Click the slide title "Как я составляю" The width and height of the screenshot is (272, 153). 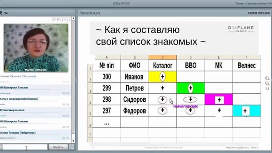point(138,30)
